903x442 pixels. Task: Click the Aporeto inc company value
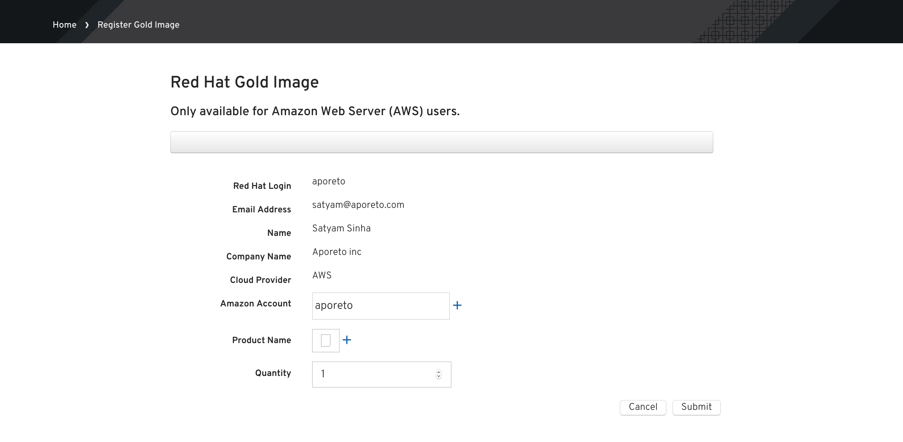point(337,252)
